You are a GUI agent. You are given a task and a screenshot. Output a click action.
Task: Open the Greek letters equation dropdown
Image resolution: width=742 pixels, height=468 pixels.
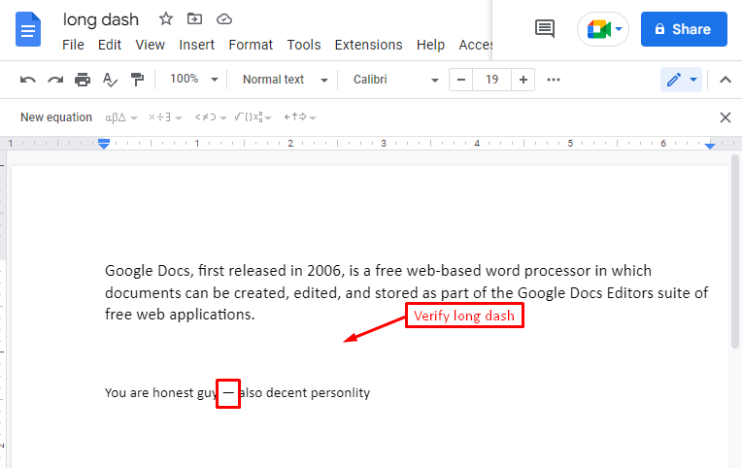coord(121,117)
